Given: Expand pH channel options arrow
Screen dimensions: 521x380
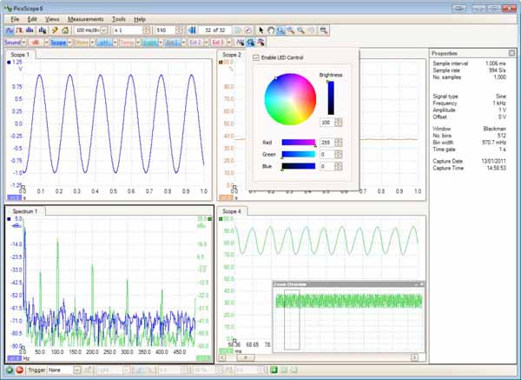Looking at the screenshot, I should [x=115, y=43].
